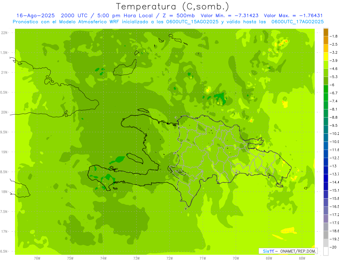
Task: Click the 7.5N latitude axis label
Action: click(4, 212)
